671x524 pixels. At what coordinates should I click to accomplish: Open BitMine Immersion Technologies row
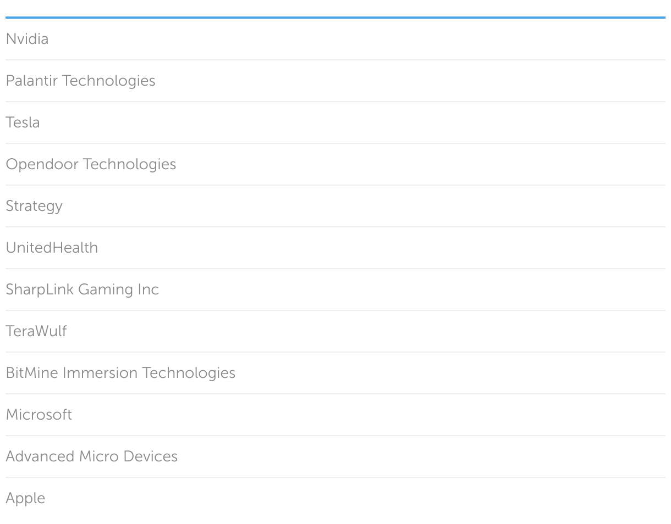pos(120,373)
